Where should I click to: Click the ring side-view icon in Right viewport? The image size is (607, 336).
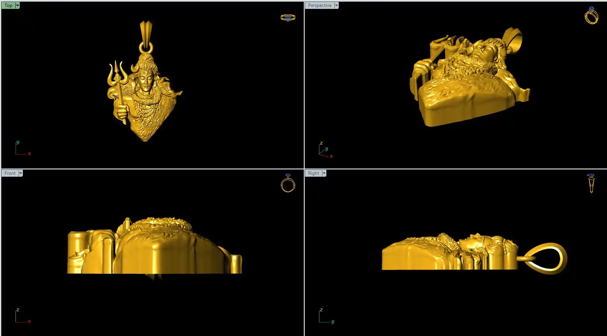pos(591,183)
